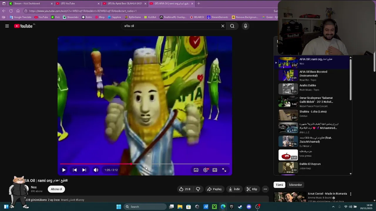Play Omar Souleyman Salamat playlist item
Screen dimensions: 376x211
point(313,102)
